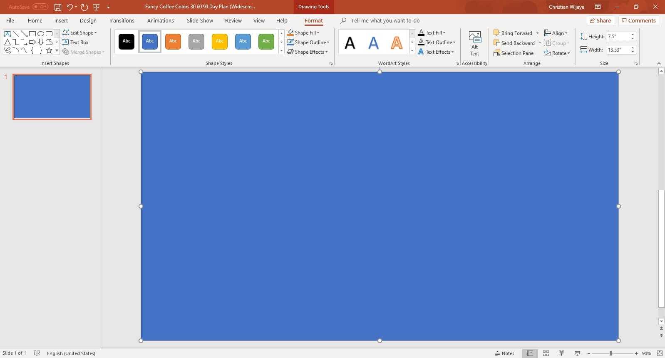Open the Shape Effects dropdown
The width and height of the screenshot is (665, 358).
308,52
